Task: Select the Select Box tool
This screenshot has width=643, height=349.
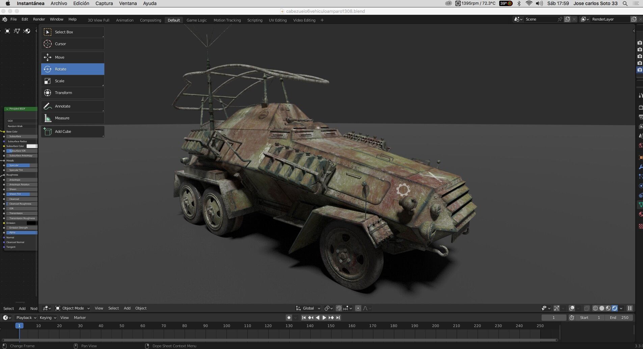Action: click(x=73, y=32)
